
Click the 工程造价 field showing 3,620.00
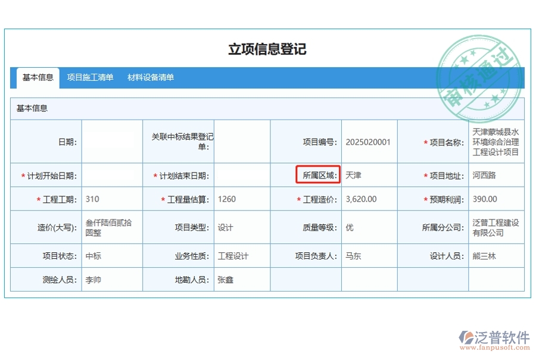click(x=369, y=199)
